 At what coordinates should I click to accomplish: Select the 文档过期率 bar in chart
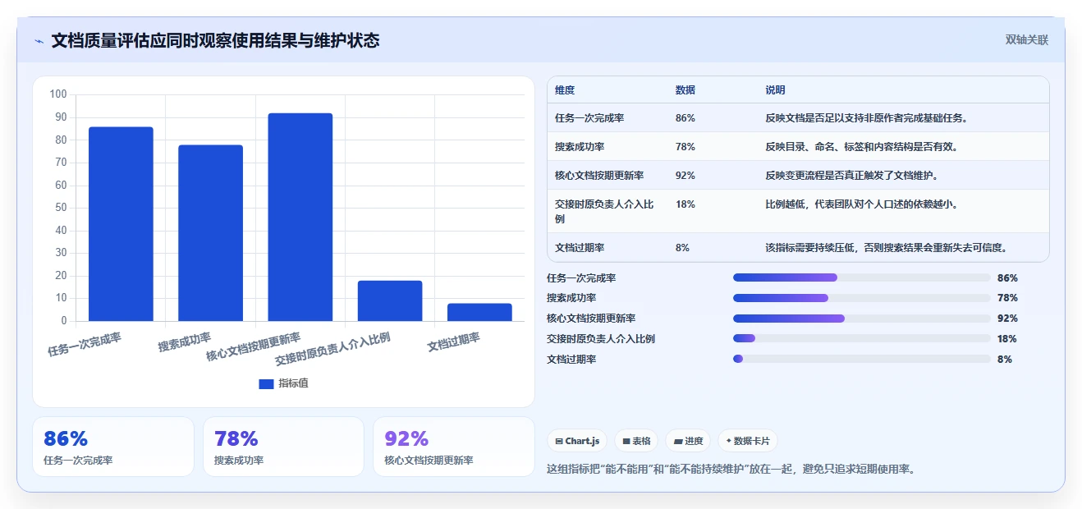click(479, 312)
